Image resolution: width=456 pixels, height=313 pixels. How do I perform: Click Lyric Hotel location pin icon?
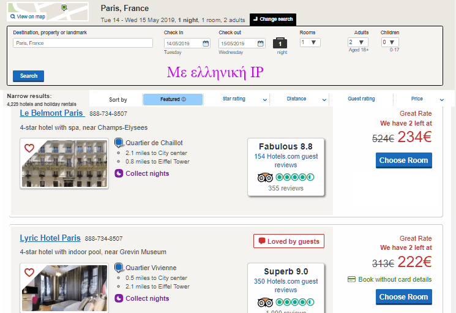coord(119,268)
